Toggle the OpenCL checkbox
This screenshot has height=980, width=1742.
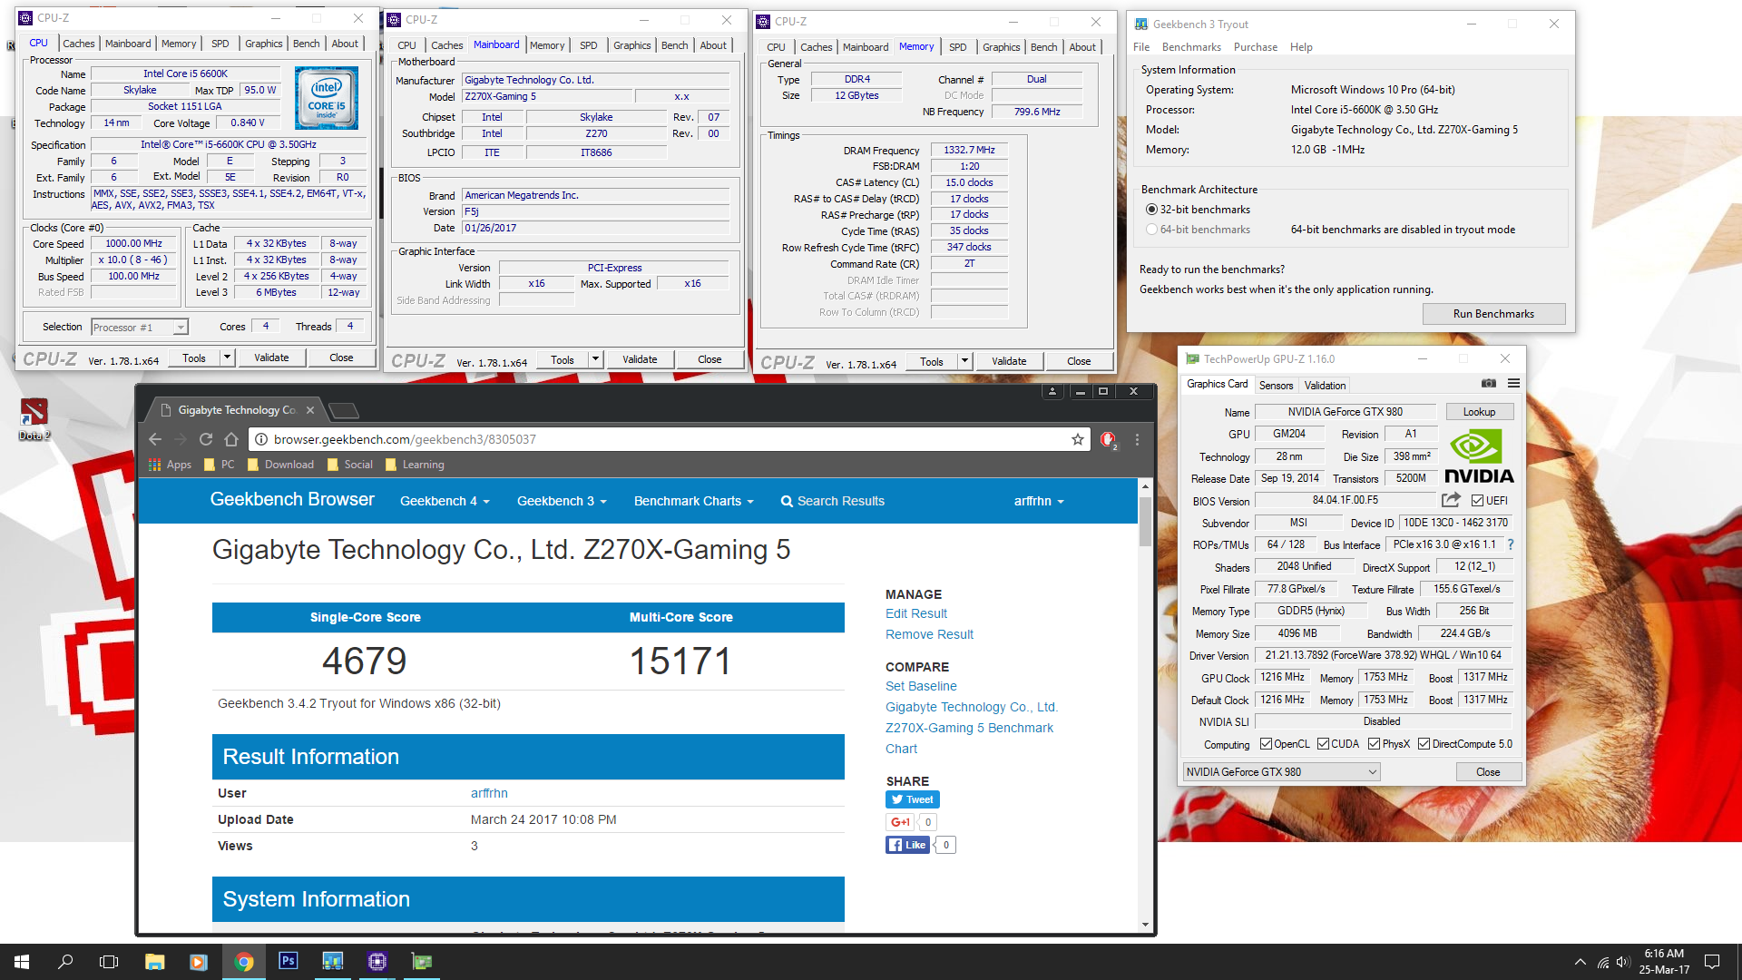click(x=1266, y=744)
